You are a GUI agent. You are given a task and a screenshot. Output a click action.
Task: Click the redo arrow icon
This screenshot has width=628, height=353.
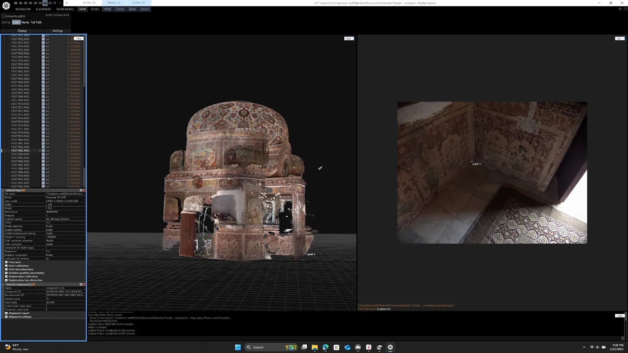point(60,3)
